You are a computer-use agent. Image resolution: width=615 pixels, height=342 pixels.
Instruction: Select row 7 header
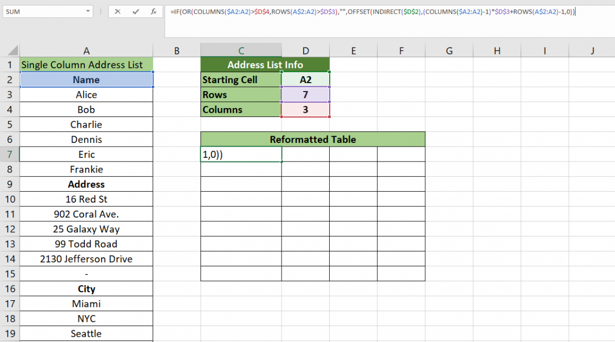(x=9, y=154)
